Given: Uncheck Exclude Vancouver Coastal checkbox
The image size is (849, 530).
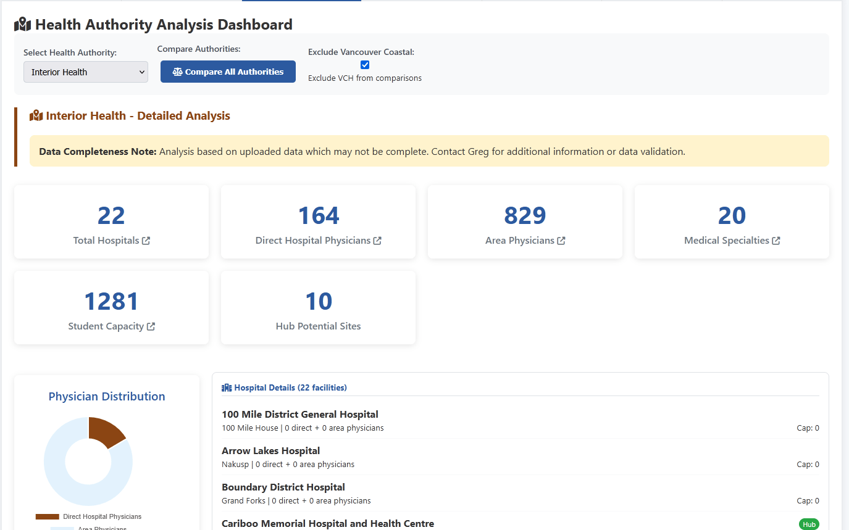Looking at the screenshot, I should [x=365, y=65].
